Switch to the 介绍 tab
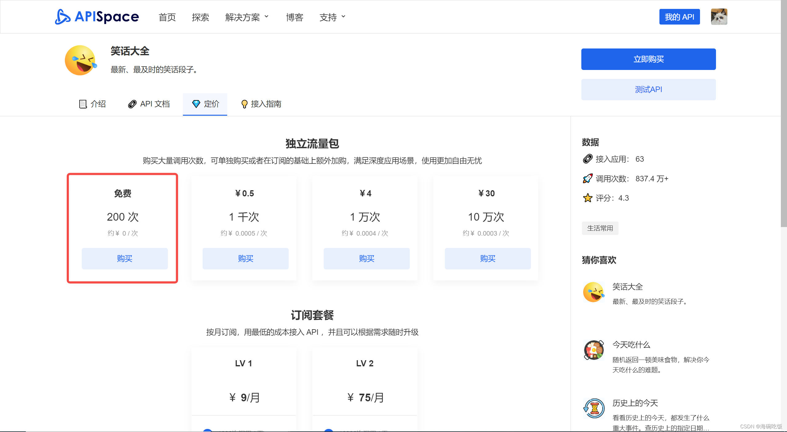The width and height of the screenshot is (787, 432). 92,104
